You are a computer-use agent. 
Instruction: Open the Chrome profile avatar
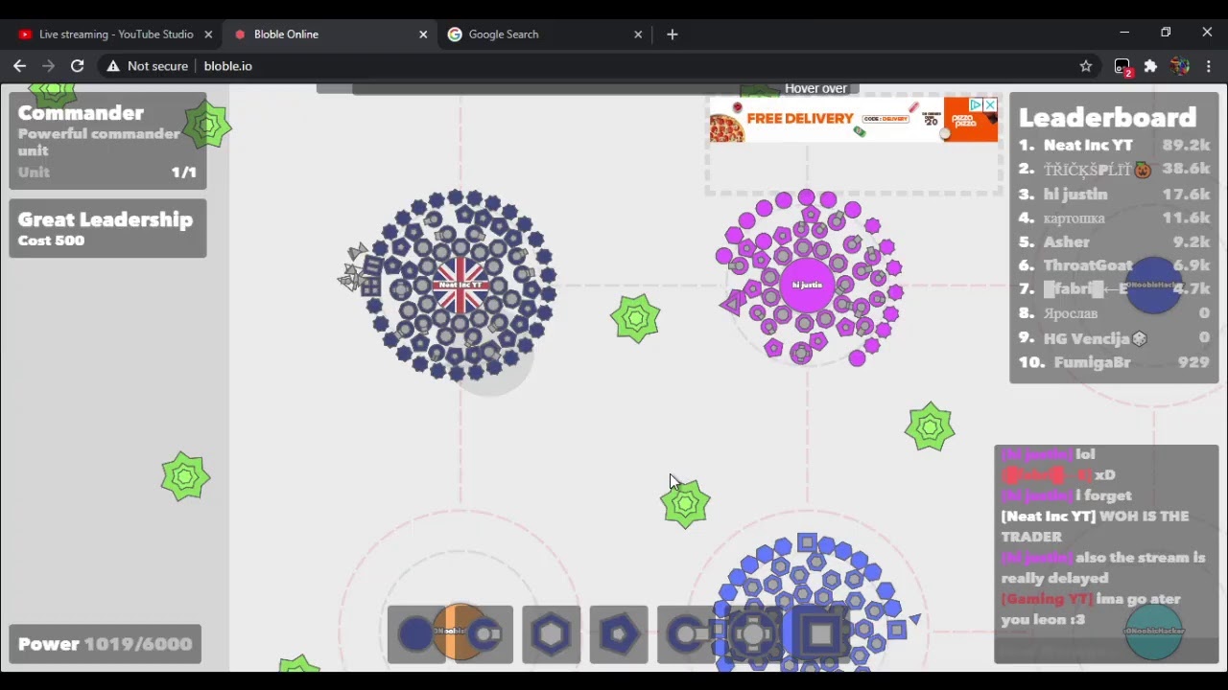tap(1180, 66)
